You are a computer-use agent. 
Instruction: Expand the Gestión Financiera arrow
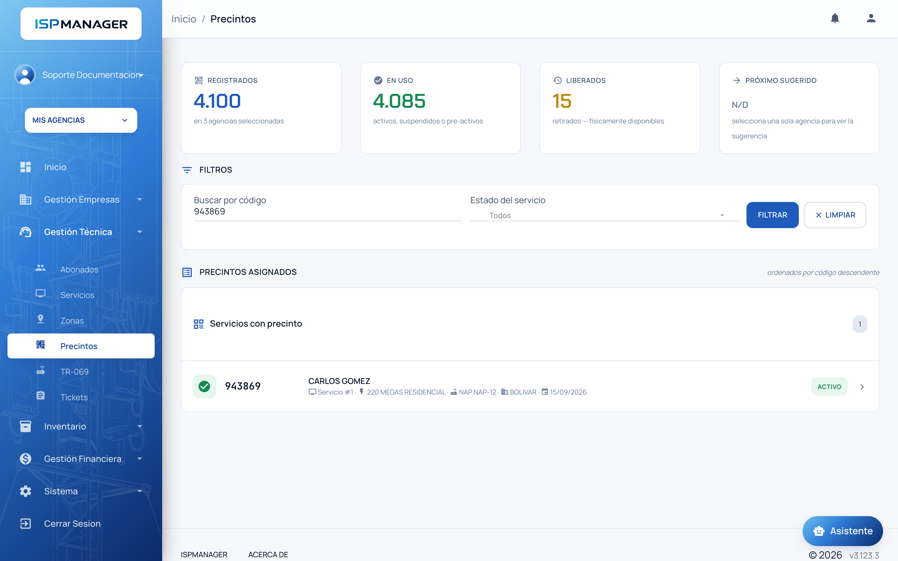click(139, 458)
